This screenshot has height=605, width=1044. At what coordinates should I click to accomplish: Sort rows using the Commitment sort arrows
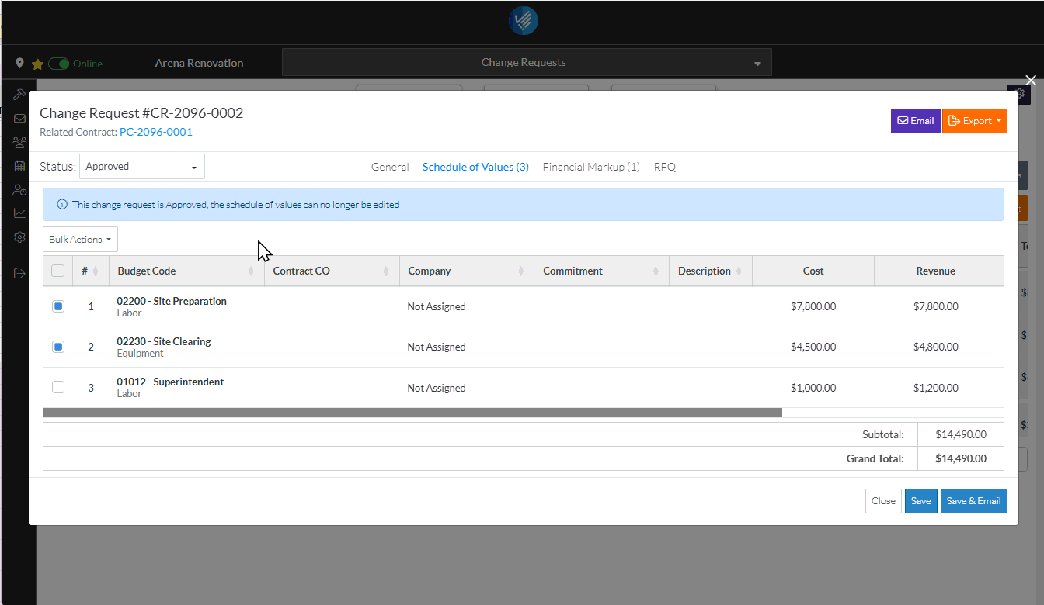tap(656, 271)
